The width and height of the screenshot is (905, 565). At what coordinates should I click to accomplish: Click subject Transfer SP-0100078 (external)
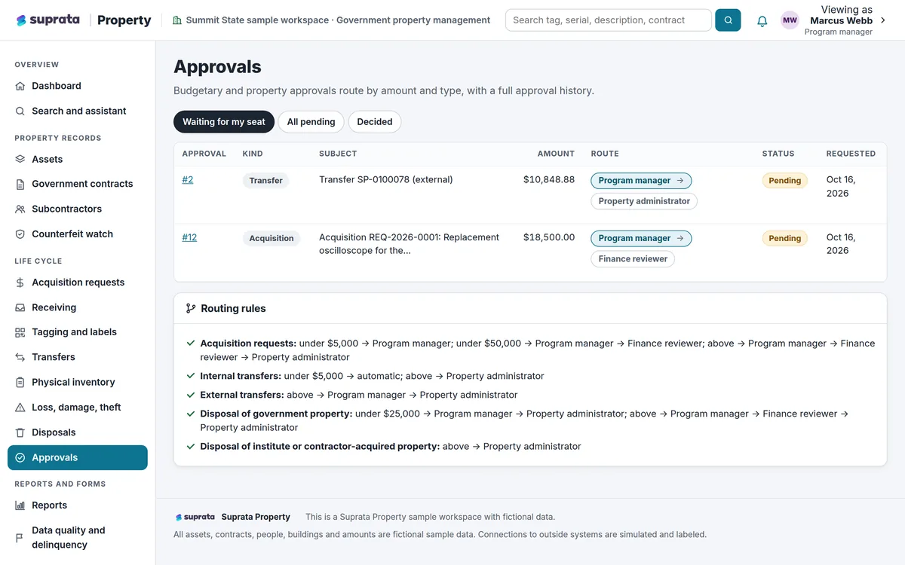[x=386, y=180]
